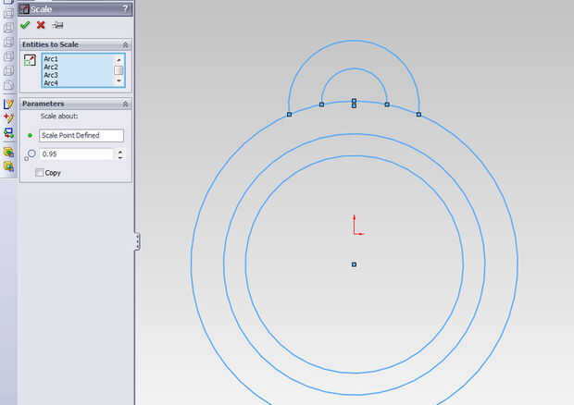Decrease scale factor with down spinner arrow
The image size is (574, 405).
pos(120,157)
